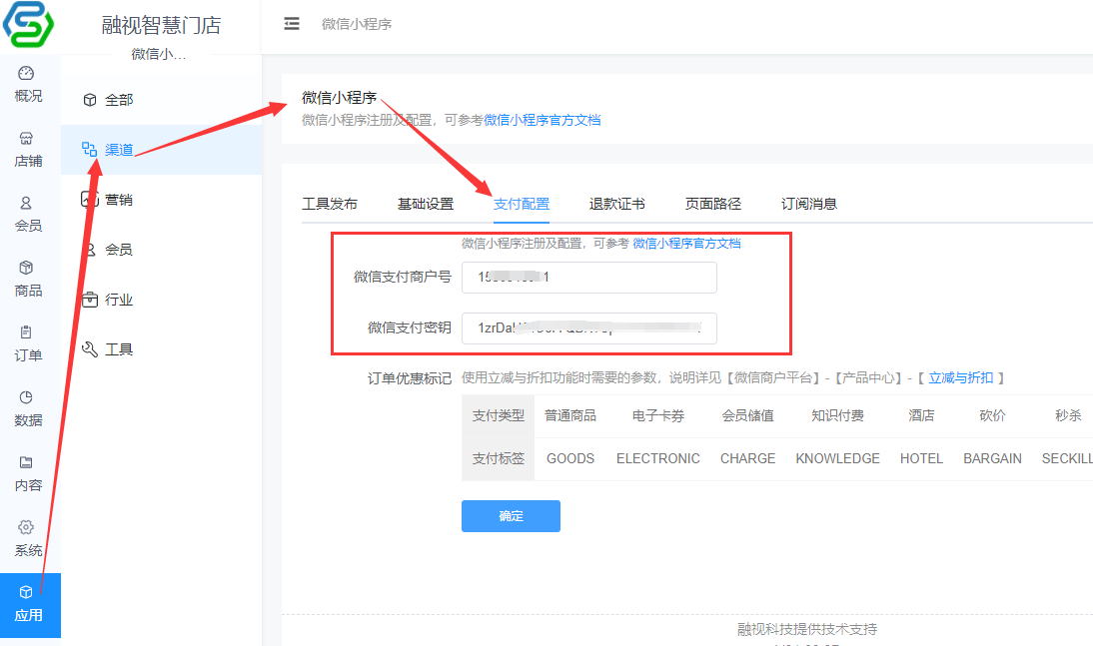Open 会员 members in the narrow sidebar
Screen dimensions: 1093x646
click(28, 215)
